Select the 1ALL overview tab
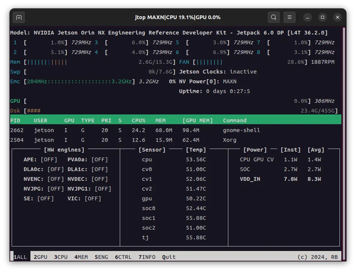 (20, 257)
